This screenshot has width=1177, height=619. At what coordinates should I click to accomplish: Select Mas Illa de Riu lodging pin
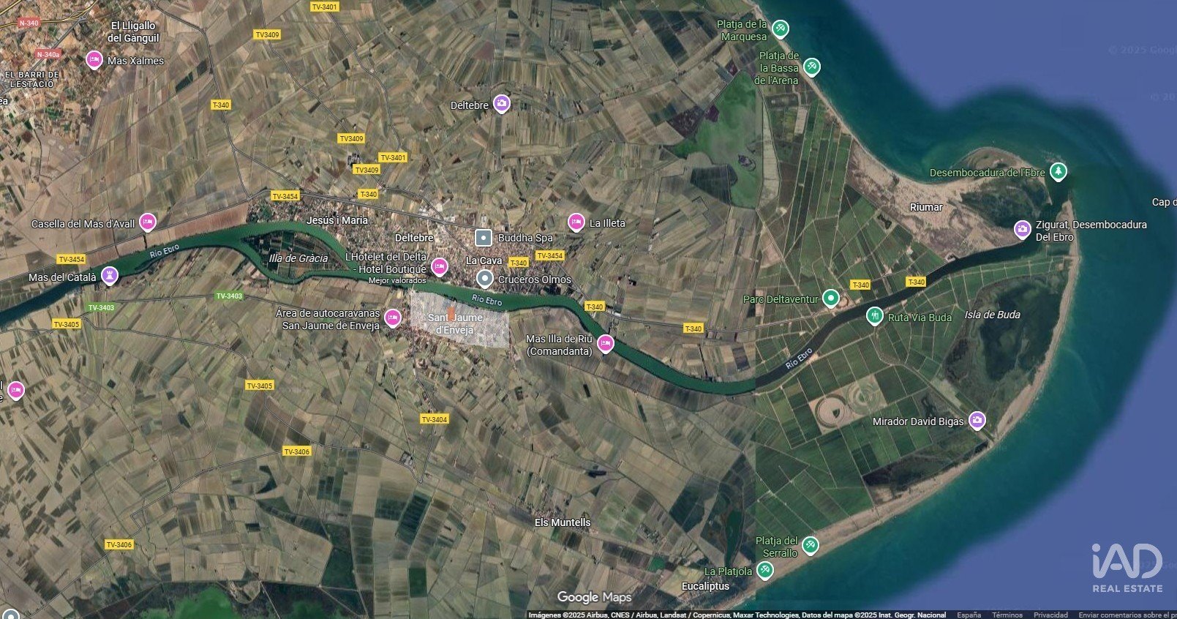tap(605, 343)
